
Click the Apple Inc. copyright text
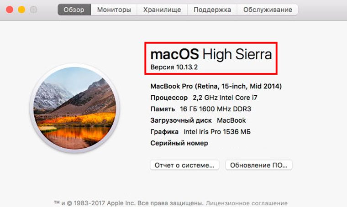pos(129,203)
